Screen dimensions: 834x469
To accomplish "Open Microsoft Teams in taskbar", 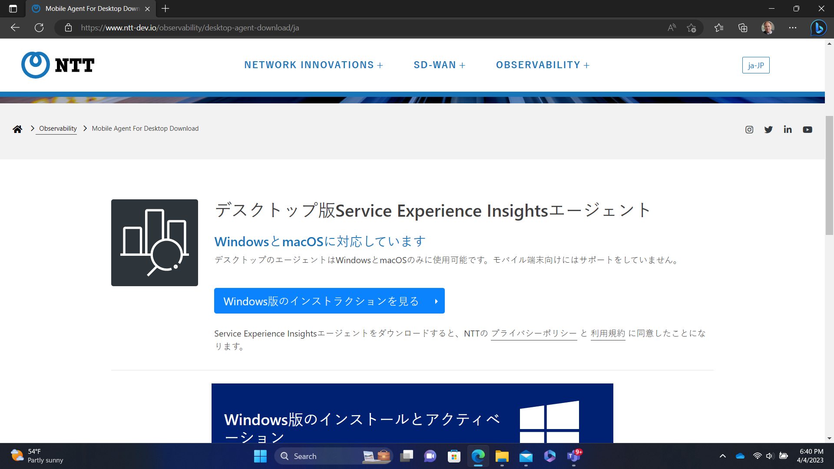I will tap(574, 456).
